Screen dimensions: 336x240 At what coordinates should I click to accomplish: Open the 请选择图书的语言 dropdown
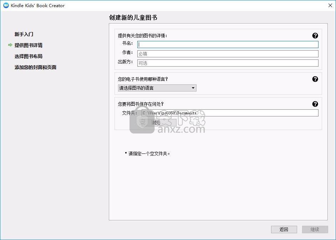click(x=157, y=88)
